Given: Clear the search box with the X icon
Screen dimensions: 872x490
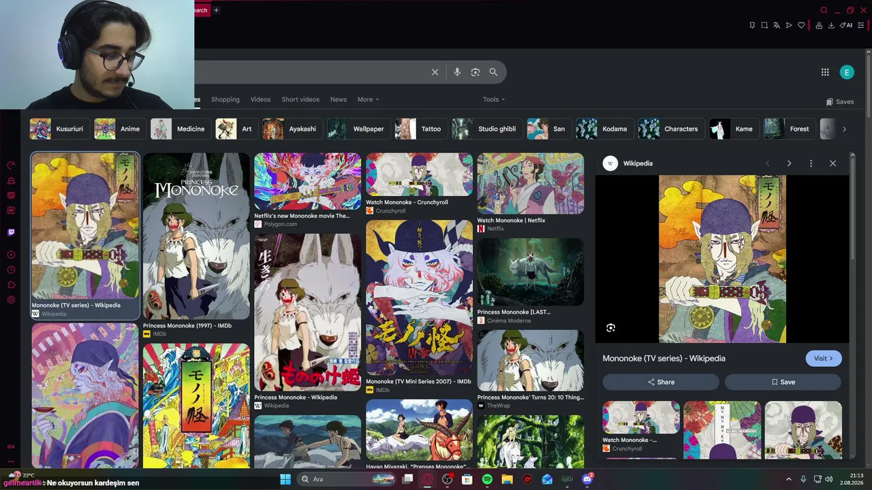Looking at the screenshot, I should (x=435, y=72).
